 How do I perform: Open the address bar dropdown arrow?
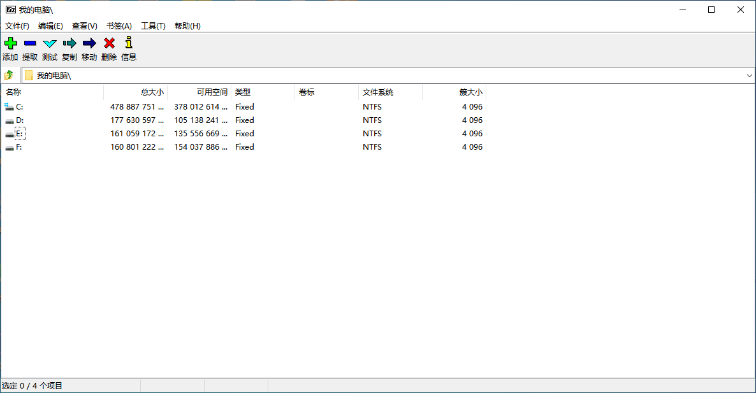749,75
